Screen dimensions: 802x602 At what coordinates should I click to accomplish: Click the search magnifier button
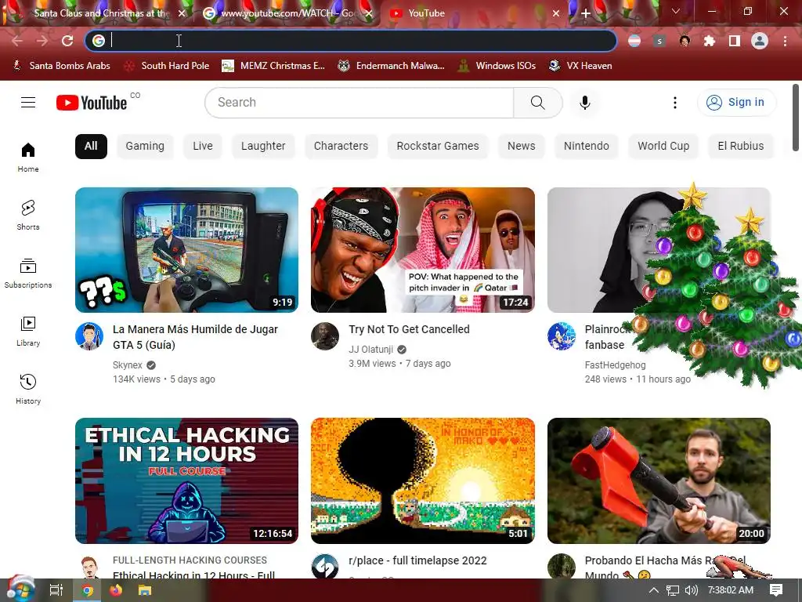pyautogui.click(x=537, y=103)
